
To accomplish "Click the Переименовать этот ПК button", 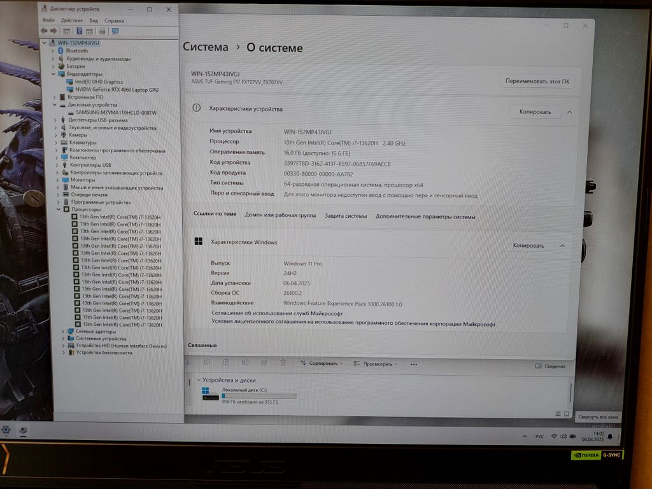I will pyautogui.click(x=537, y=81).
